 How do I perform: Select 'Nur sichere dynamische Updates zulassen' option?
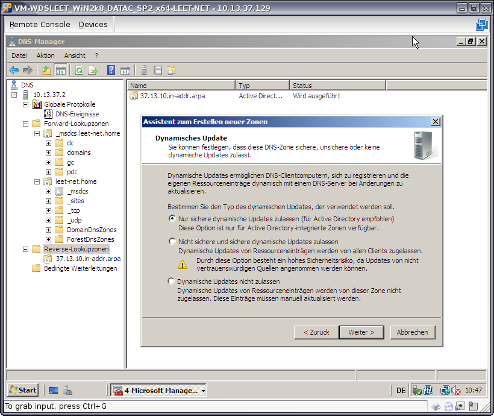172,219
